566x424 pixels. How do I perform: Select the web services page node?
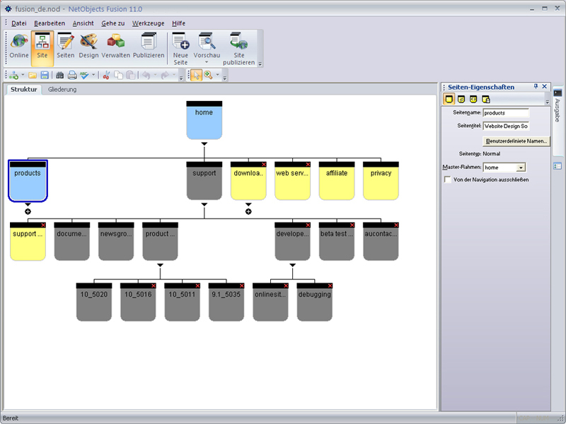click(293, 181)
